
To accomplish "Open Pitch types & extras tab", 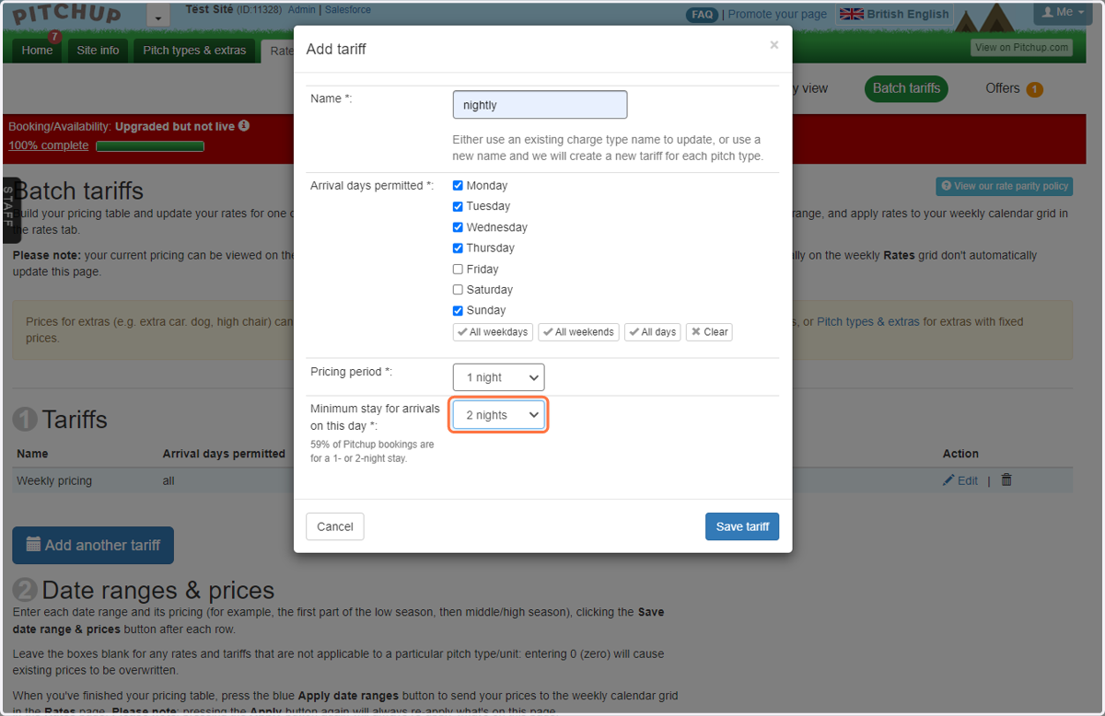I will point(194,51).
